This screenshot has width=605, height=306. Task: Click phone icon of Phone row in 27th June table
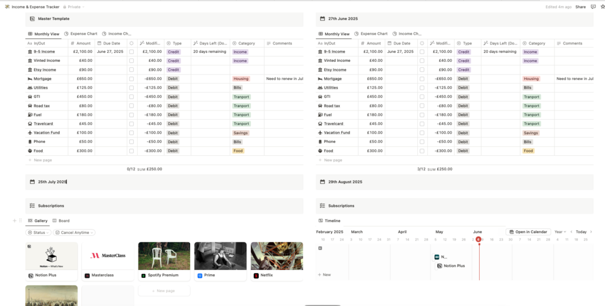click(x=320, y=141)
